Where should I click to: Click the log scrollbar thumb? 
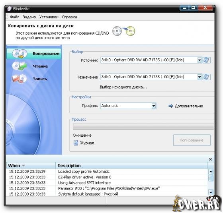pos(211,178)
